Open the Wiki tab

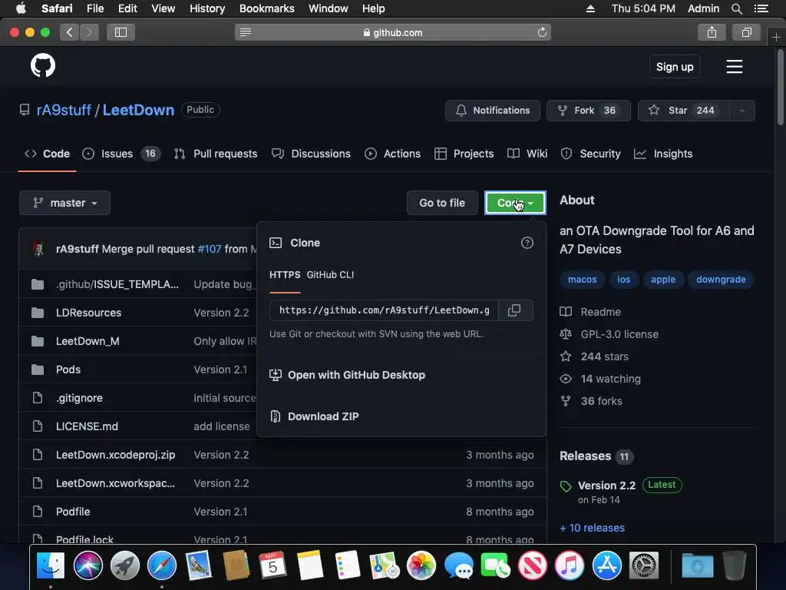pos(527,154)
